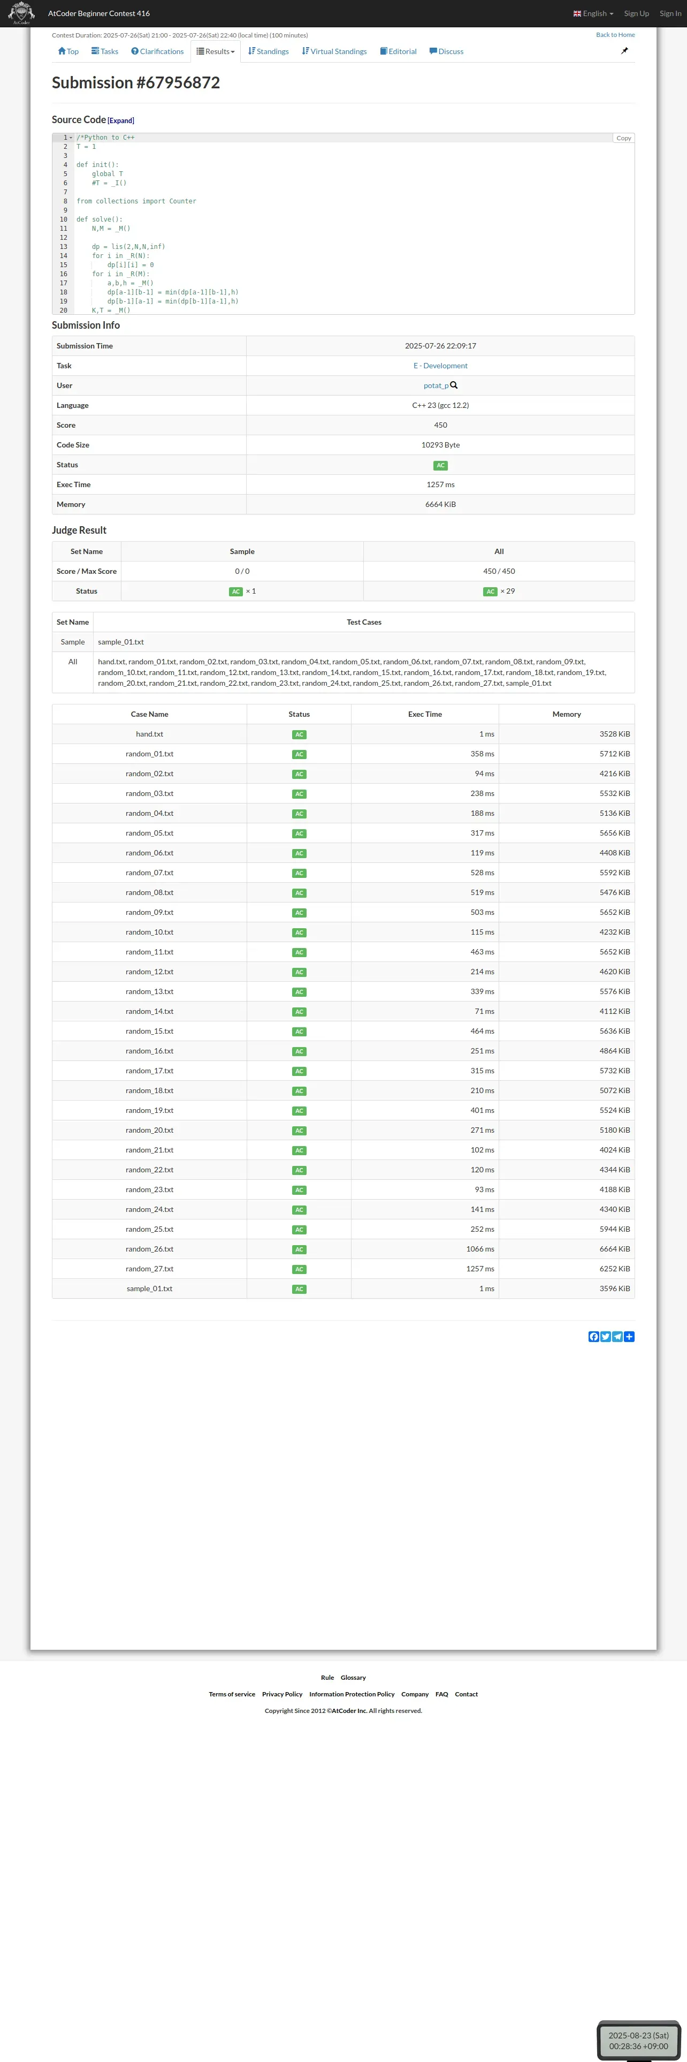
Task: Share the submission on Twitter
Action: [x=606, y=1337]
